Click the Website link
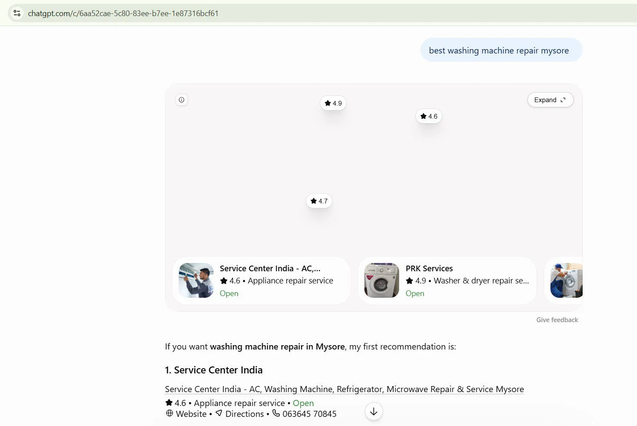This screenshot has width=637, height=426. pyautogui.click(x=191, y=414)
